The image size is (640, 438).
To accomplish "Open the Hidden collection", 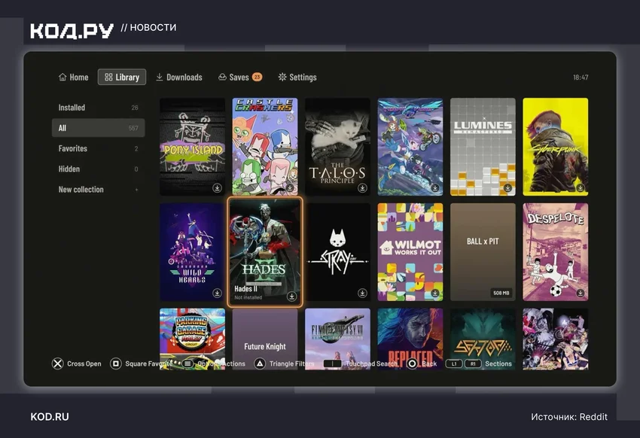I will [99, 169].
